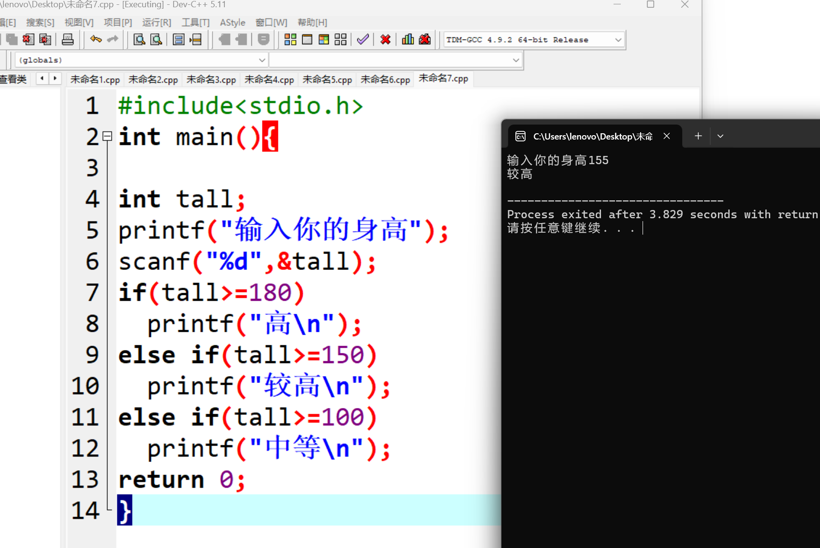Image resolution: width=820 pixels, height=548 pixels.
Task: Switch to the 未命名3.cpp tab
Action: click(211, 80)
